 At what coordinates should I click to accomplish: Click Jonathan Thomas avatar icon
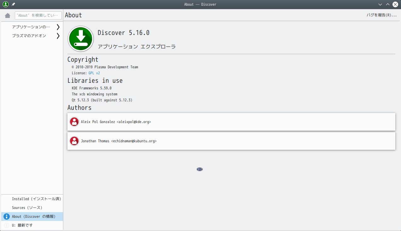[x=74, y=141]
